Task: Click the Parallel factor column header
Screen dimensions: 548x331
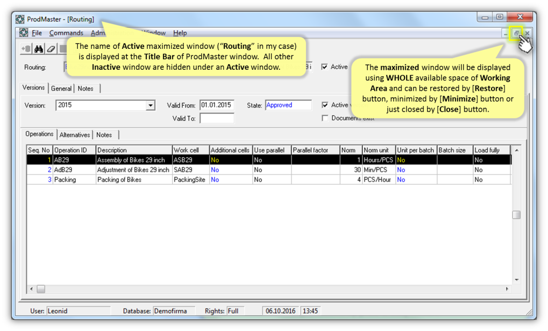Action: coord(315,150)
